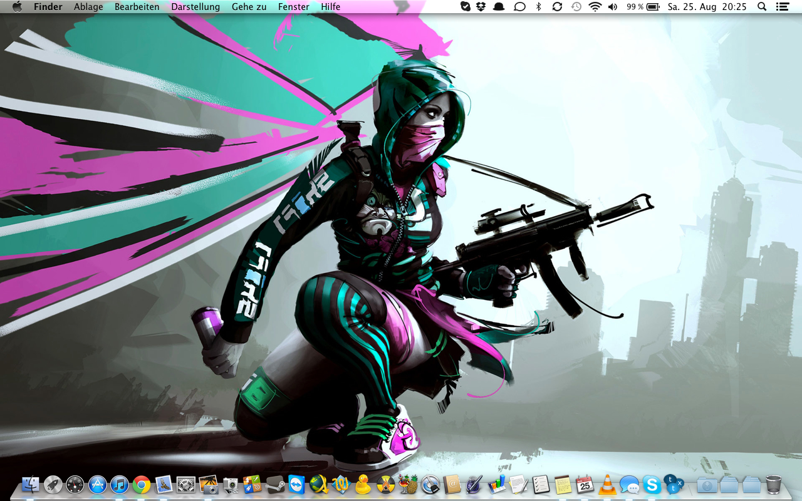The image size is (802, 501).
Task: Open the Wi-Fi status menu
Action: (x=595, y=7)
